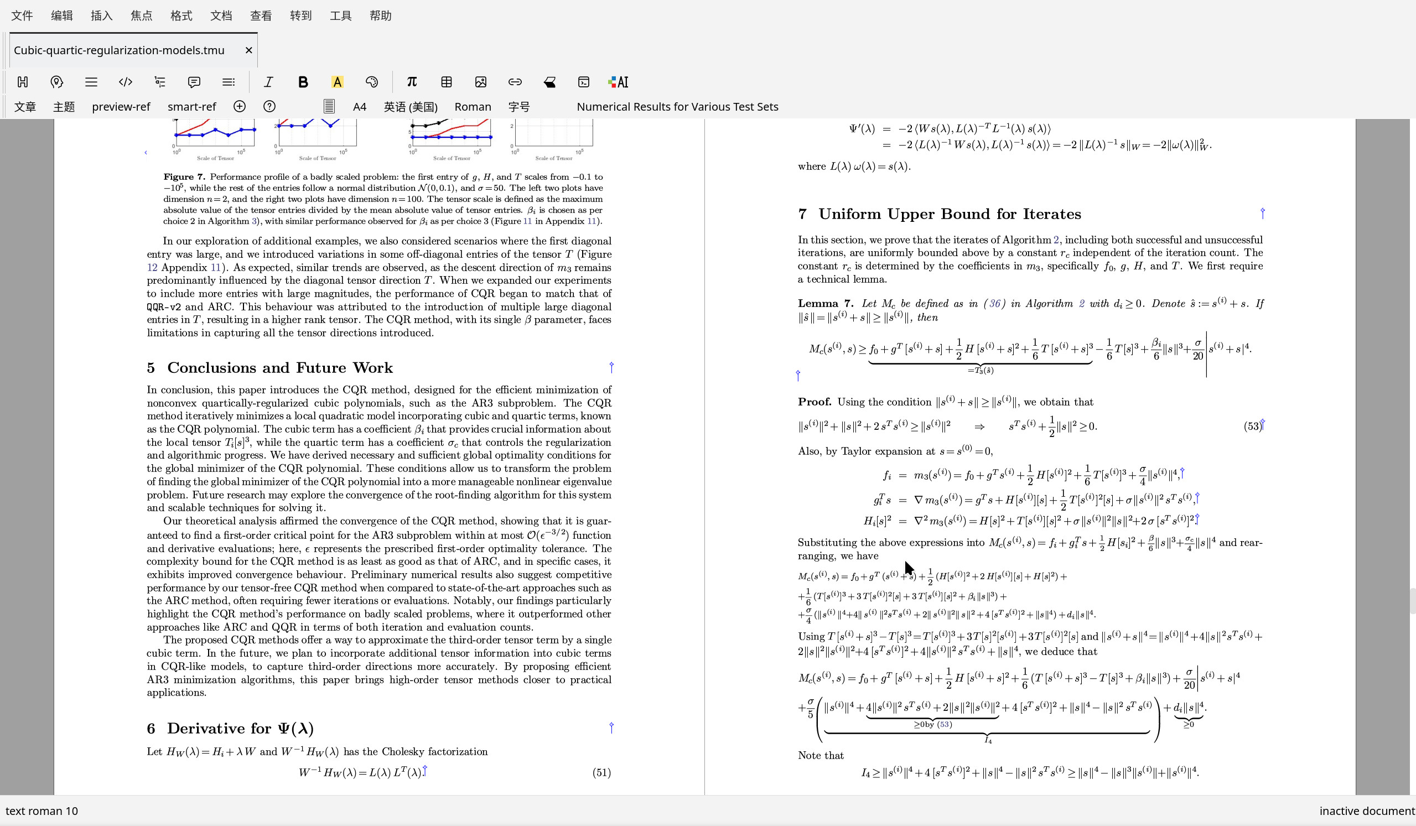1416x826 pixels.
Task: Click the math pi formula icon
Action: click(x=412, y=82)
